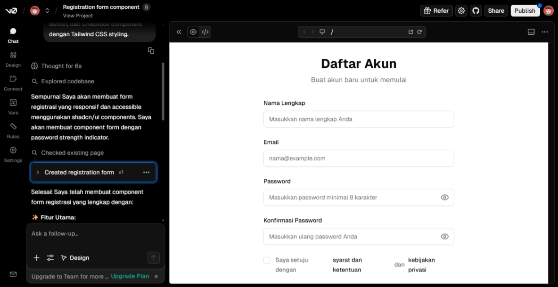Open the preview more options menu
The width and height of the screenshot is (558, 287).
(x=545, y=32)
